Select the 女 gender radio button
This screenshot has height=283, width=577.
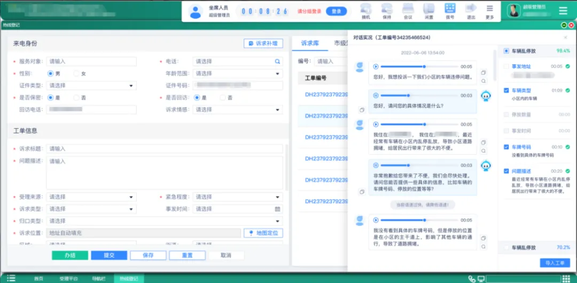(76, 73)
